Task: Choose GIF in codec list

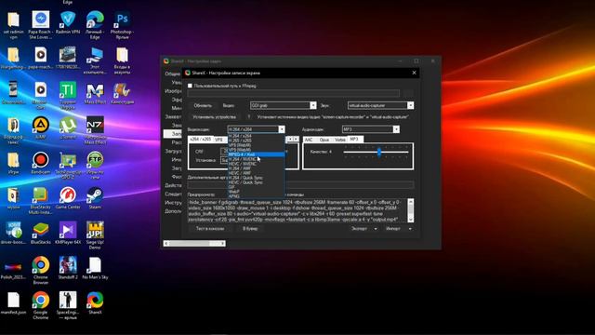Action: (x=257, y=187)
